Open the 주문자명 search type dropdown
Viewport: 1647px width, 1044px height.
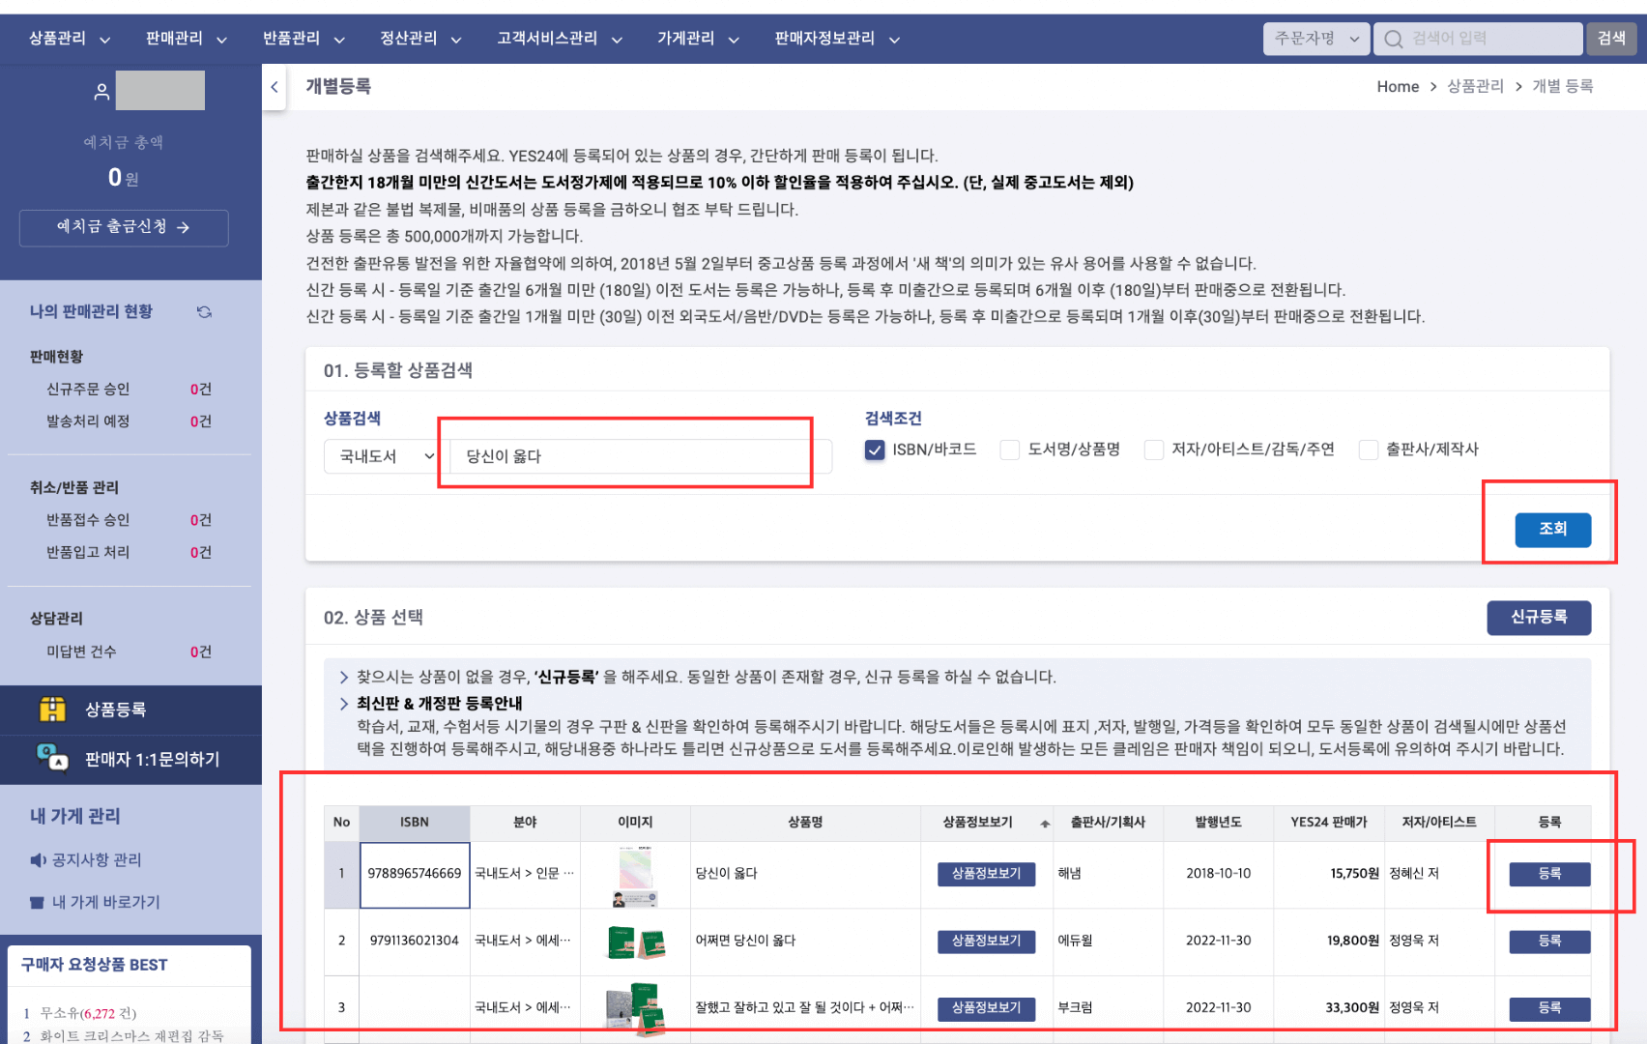(x=1315, y=39)
